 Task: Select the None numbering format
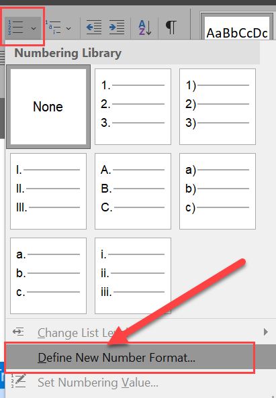pos(48,107)
